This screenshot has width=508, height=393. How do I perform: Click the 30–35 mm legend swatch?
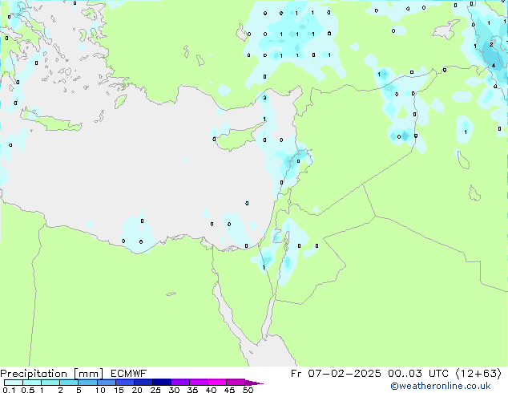coord(180,383)
